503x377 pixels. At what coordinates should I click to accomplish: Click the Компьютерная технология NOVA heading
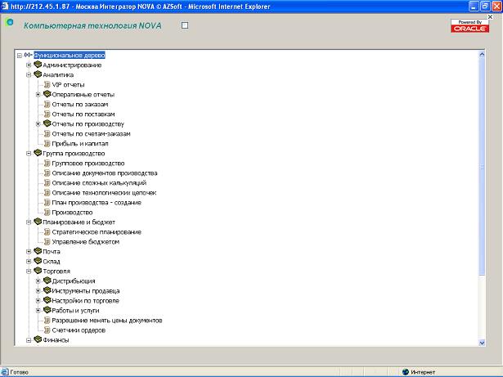tap(92, 25)
